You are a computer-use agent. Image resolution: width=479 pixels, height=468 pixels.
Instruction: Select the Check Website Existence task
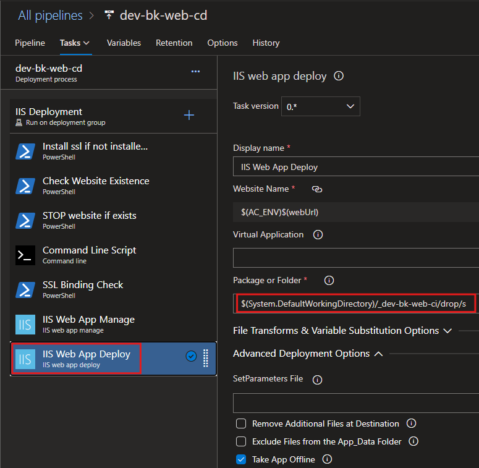(x=113, y=185)
